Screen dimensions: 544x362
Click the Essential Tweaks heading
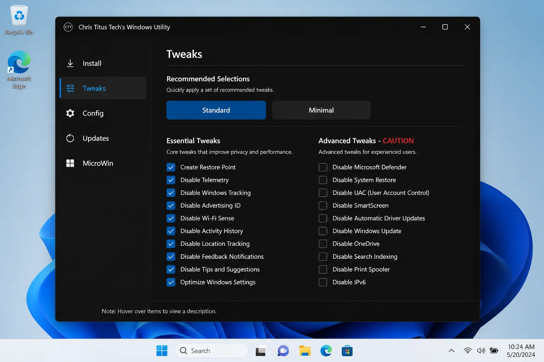(x=193, y=141)
